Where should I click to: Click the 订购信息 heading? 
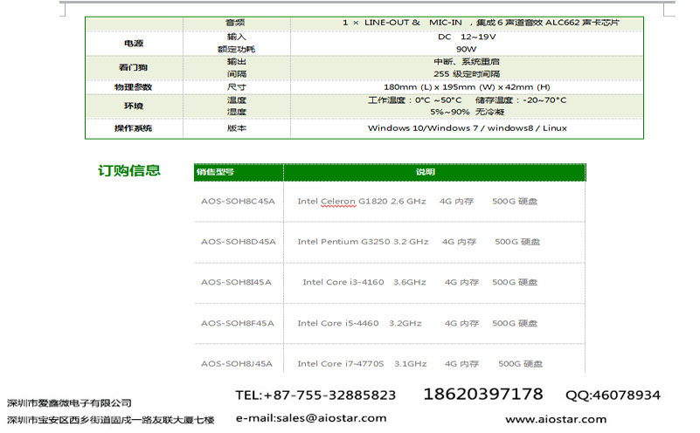[129, 170]
